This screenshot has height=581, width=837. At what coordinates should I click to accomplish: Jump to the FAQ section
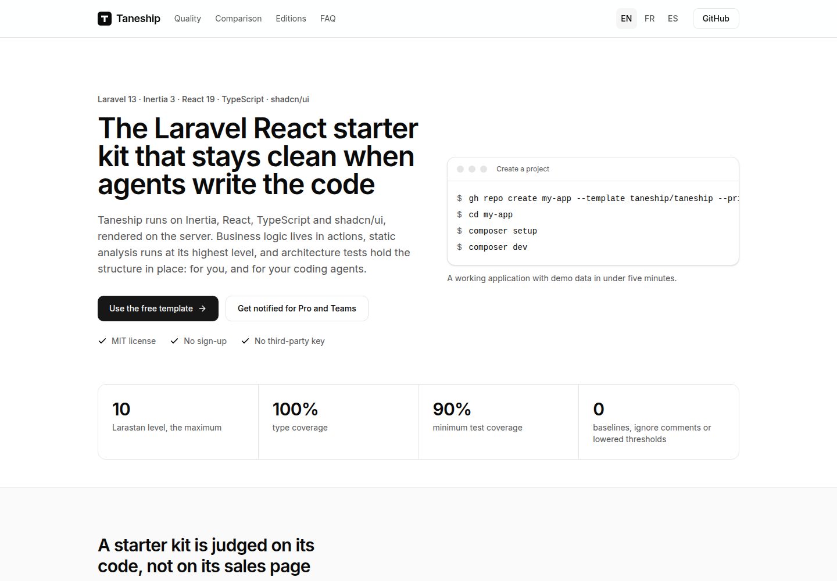(328, 19)
